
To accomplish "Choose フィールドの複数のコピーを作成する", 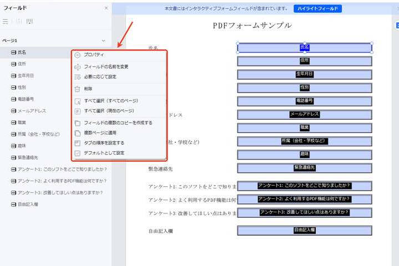I will click(119, 123).
